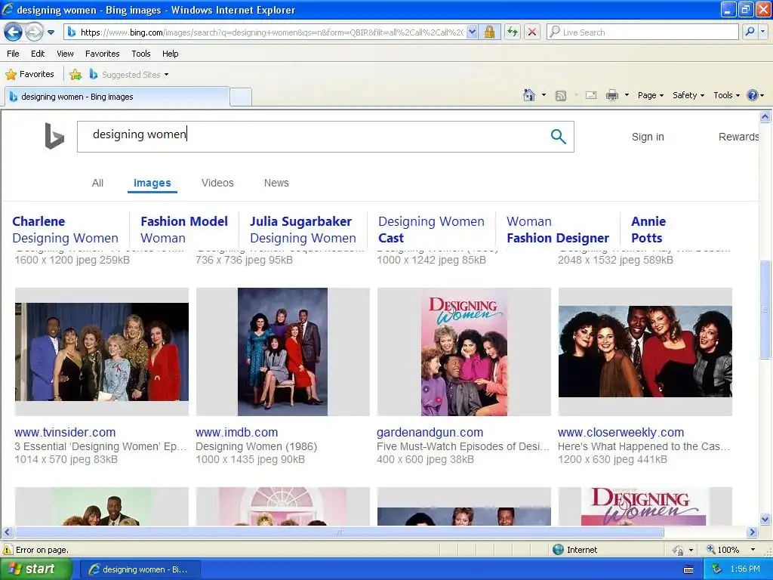Open the View menu
Viewport: 773px width, 580px height.
tap(65, 54)
